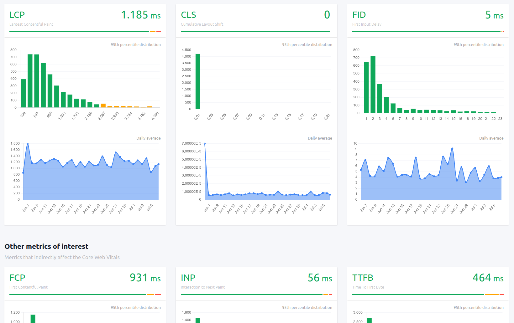Click the LCP metric title

coord(17,15)
